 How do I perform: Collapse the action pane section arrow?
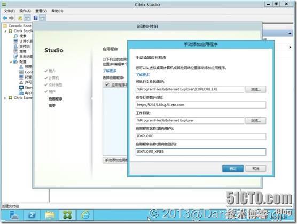click(x=290, y=33)
